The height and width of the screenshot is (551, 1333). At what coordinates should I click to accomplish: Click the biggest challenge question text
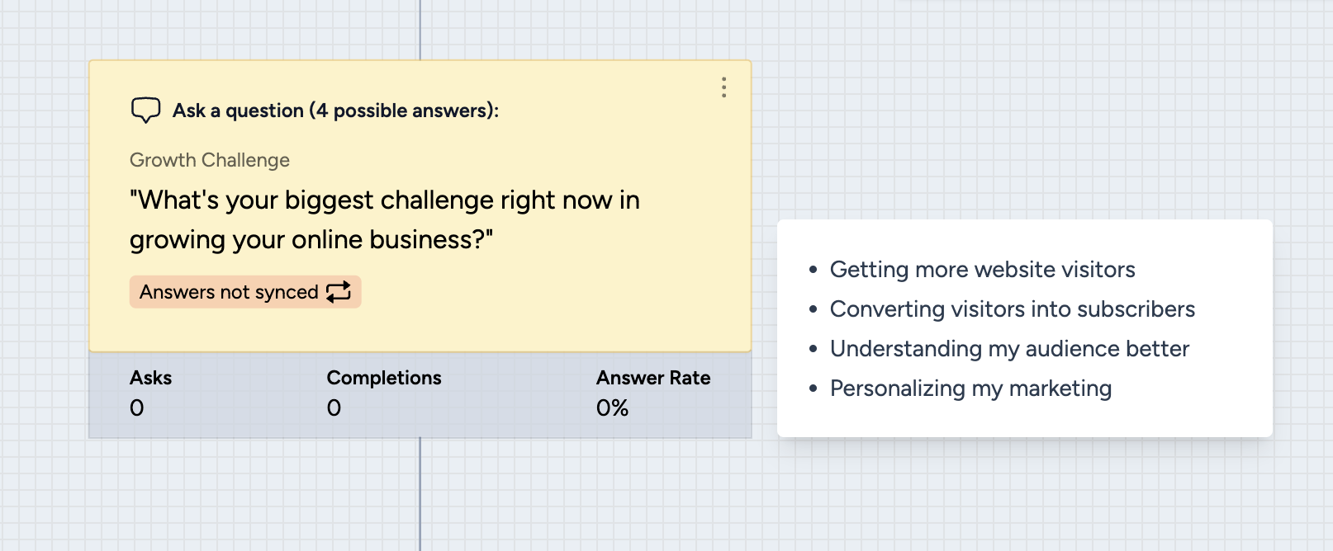[x=384, y=219]
